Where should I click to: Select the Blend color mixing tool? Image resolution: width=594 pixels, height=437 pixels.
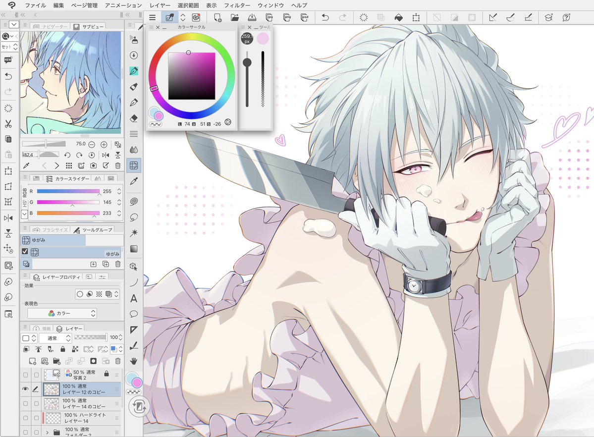(134, 149)
